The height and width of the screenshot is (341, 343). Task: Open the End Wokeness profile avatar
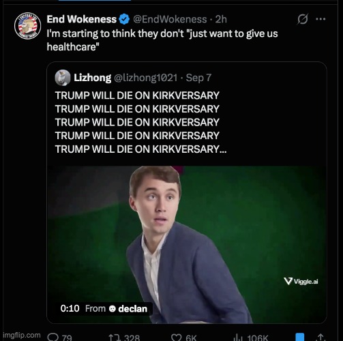click(27, 25)
